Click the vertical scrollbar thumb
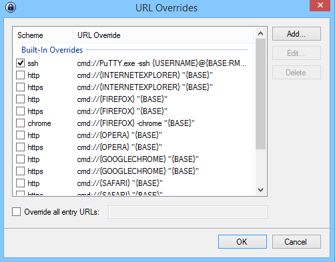Screen dimensions: 335x262 pyautogui.click(x=260, y=94)
